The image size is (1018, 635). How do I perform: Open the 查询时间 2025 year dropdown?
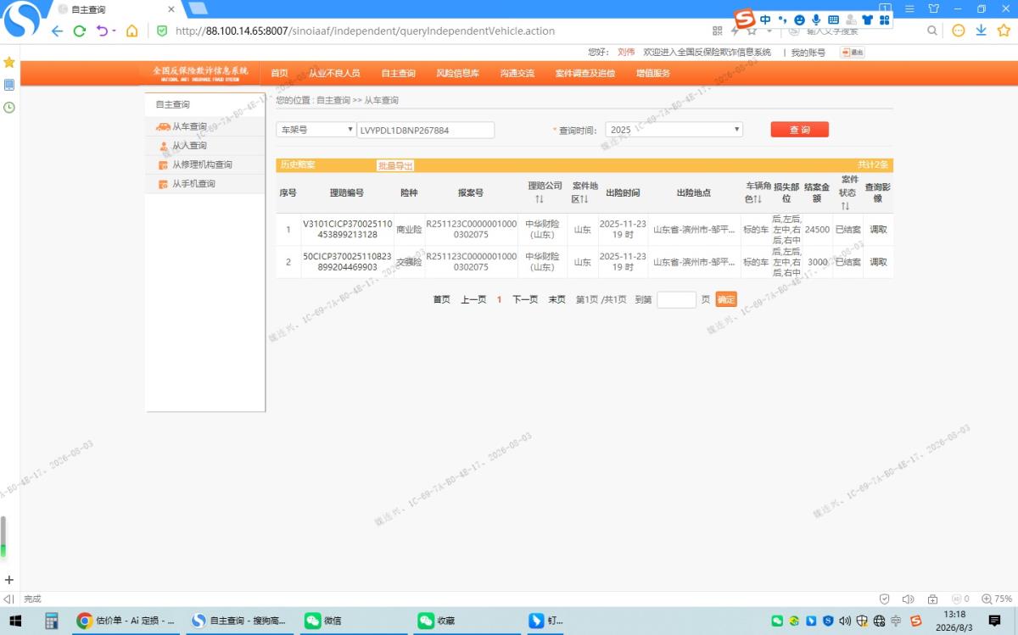674,130
